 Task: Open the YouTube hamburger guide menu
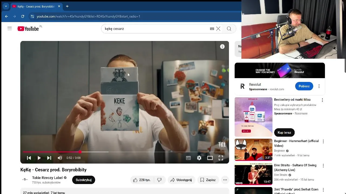click(9, 29)
